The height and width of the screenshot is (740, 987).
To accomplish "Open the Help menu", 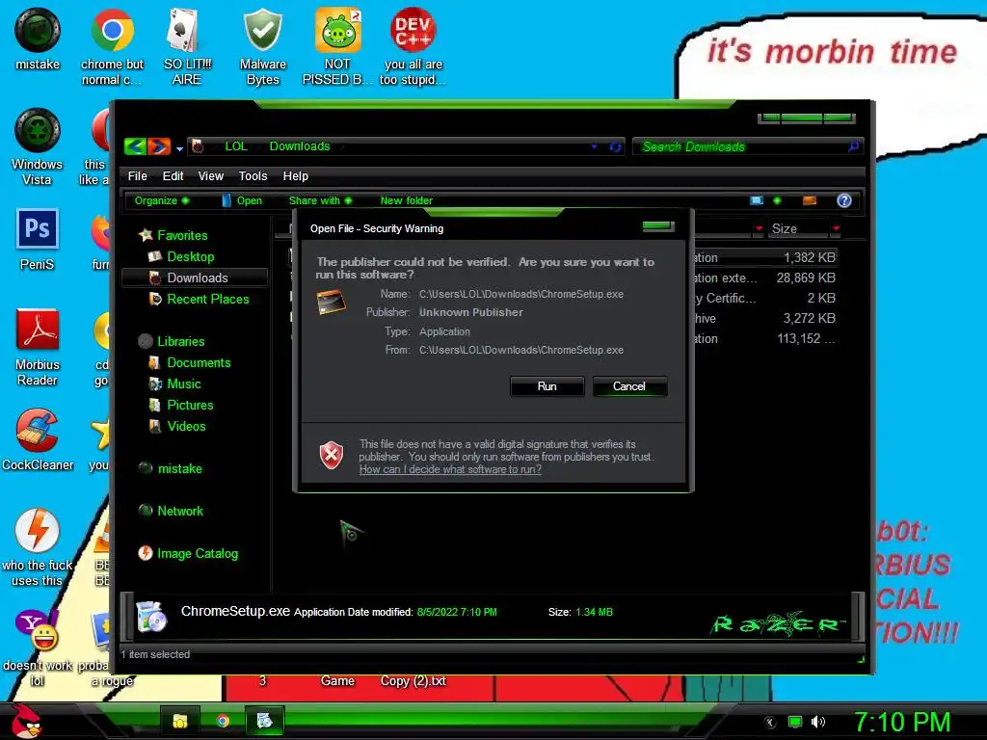I will click(x=295, y=176).
